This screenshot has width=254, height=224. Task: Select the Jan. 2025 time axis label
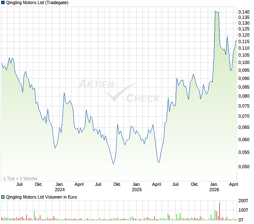tap(137, 187)
